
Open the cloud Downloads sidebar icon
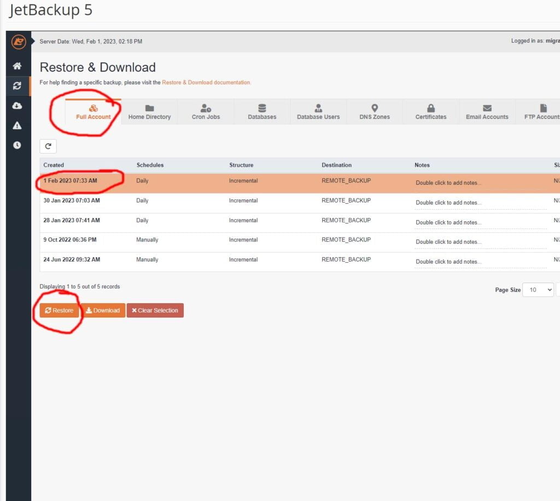(x=17, y=105)
